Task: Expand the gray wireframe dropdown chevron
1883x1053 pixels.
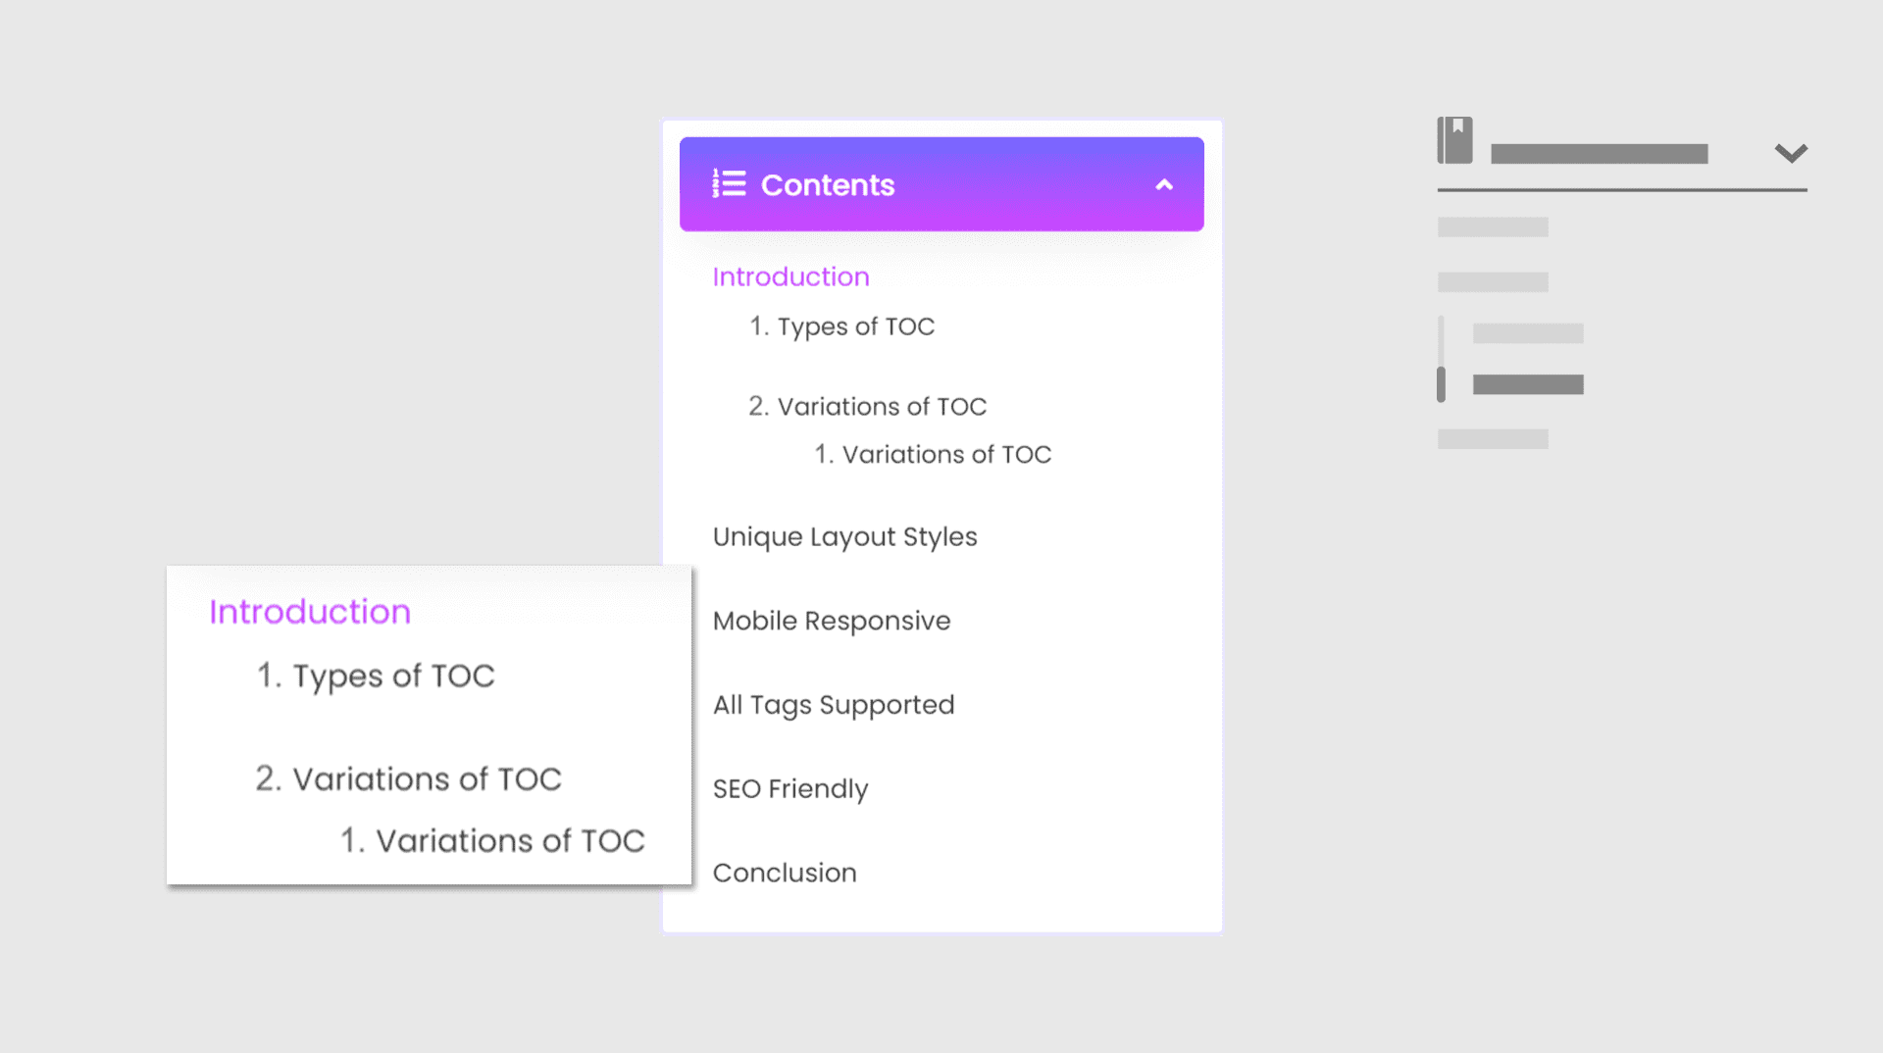Action: [1791, 153]
